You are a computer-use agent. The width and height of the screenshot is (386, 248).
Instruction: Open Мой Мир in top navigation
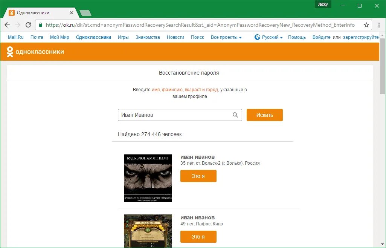click(x=60, y=37)
